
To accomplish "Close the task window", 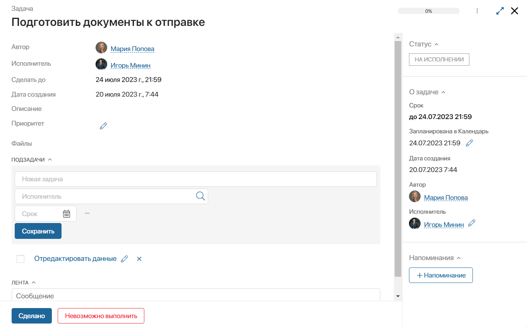I will [x=514, y=11].
